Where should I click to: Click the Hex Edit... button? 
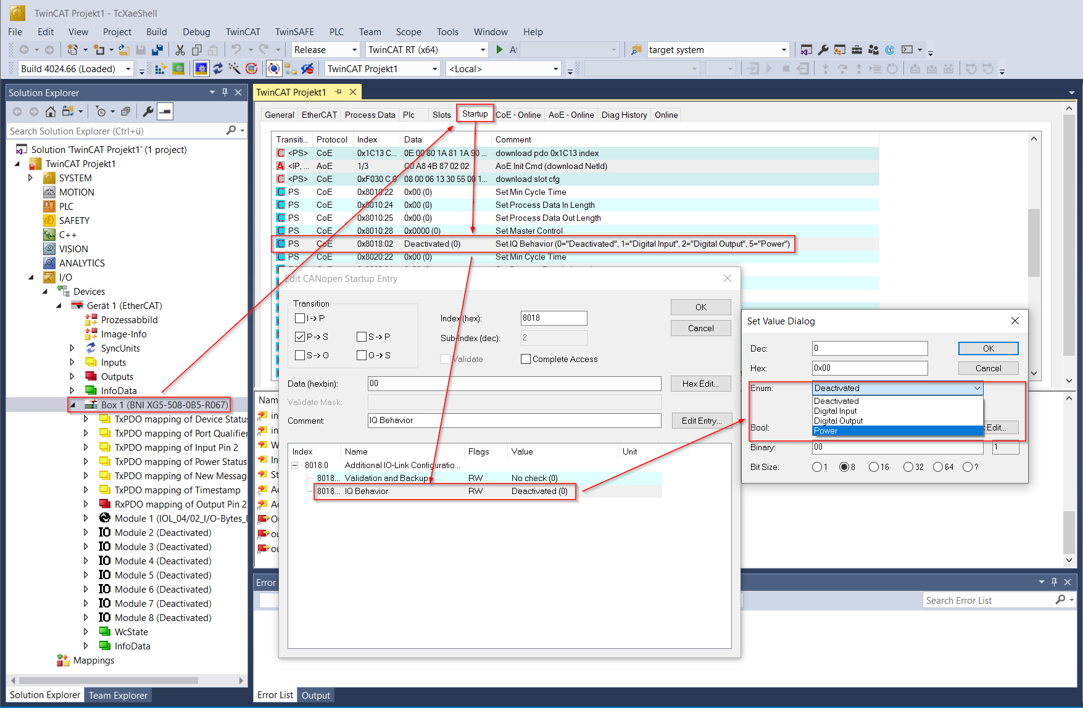point(700,384)
